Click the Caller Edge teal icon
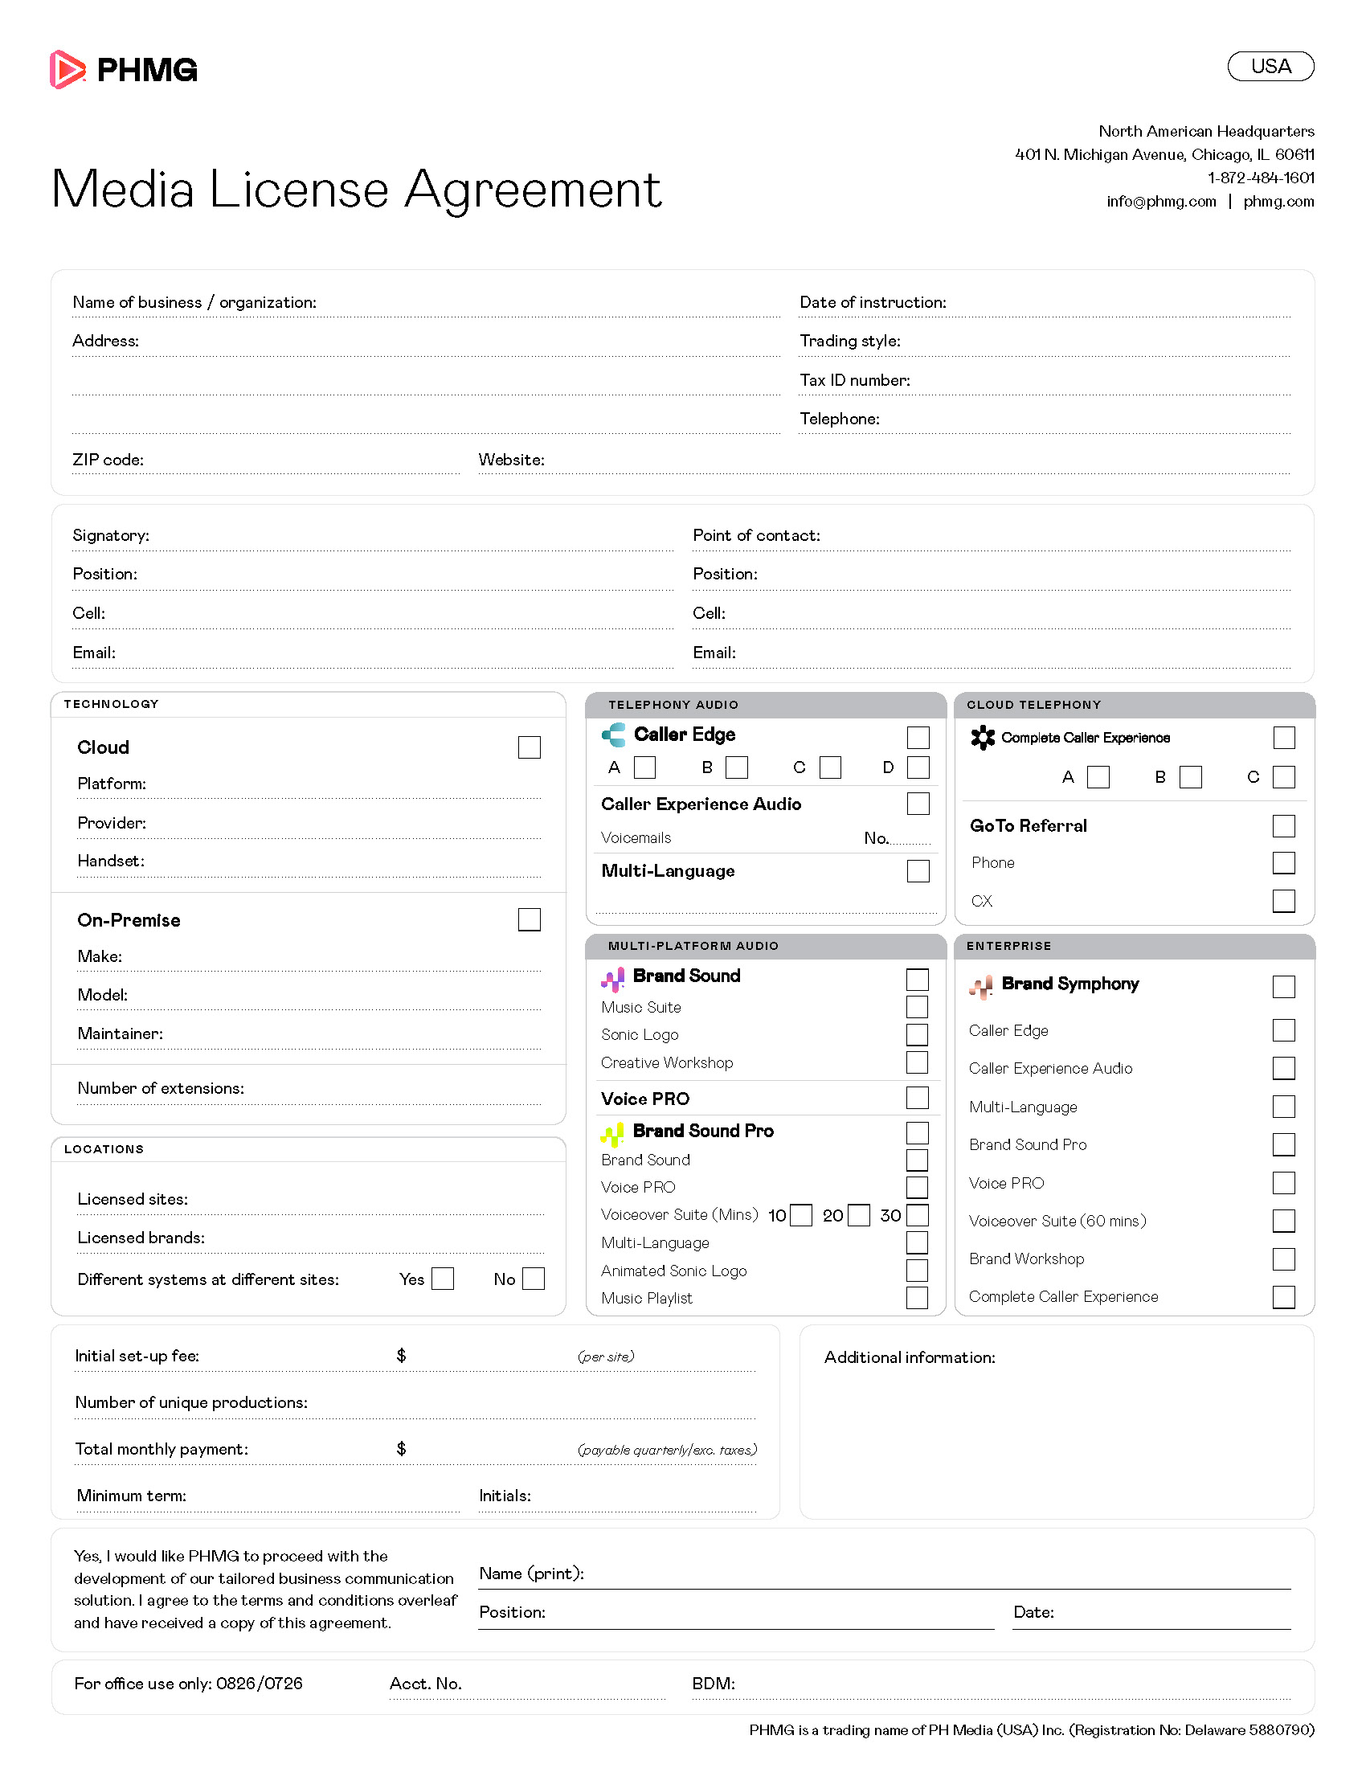This screenshot has height=1768, width=1366. point(613,735)
